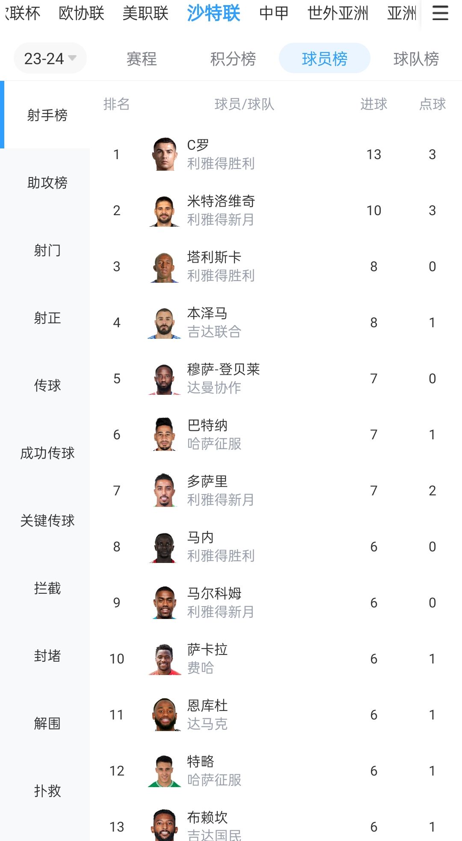
Task: Switch to the 积分榜 tab
Action: (x=233, y=59)
